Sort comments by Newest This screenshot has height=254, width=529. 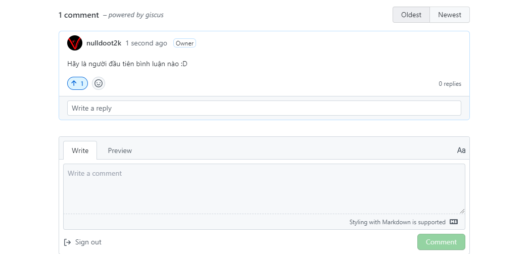(450, 15)
